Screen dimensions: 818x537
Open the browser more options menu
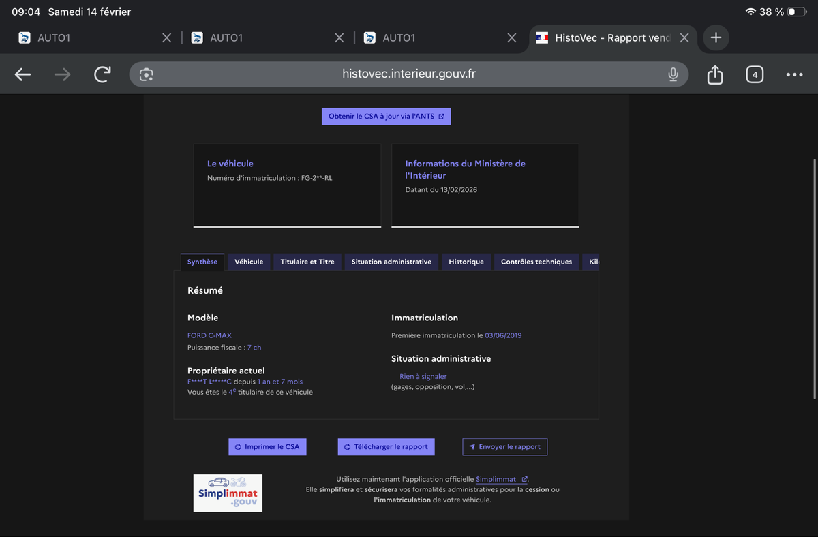(794, 74)
